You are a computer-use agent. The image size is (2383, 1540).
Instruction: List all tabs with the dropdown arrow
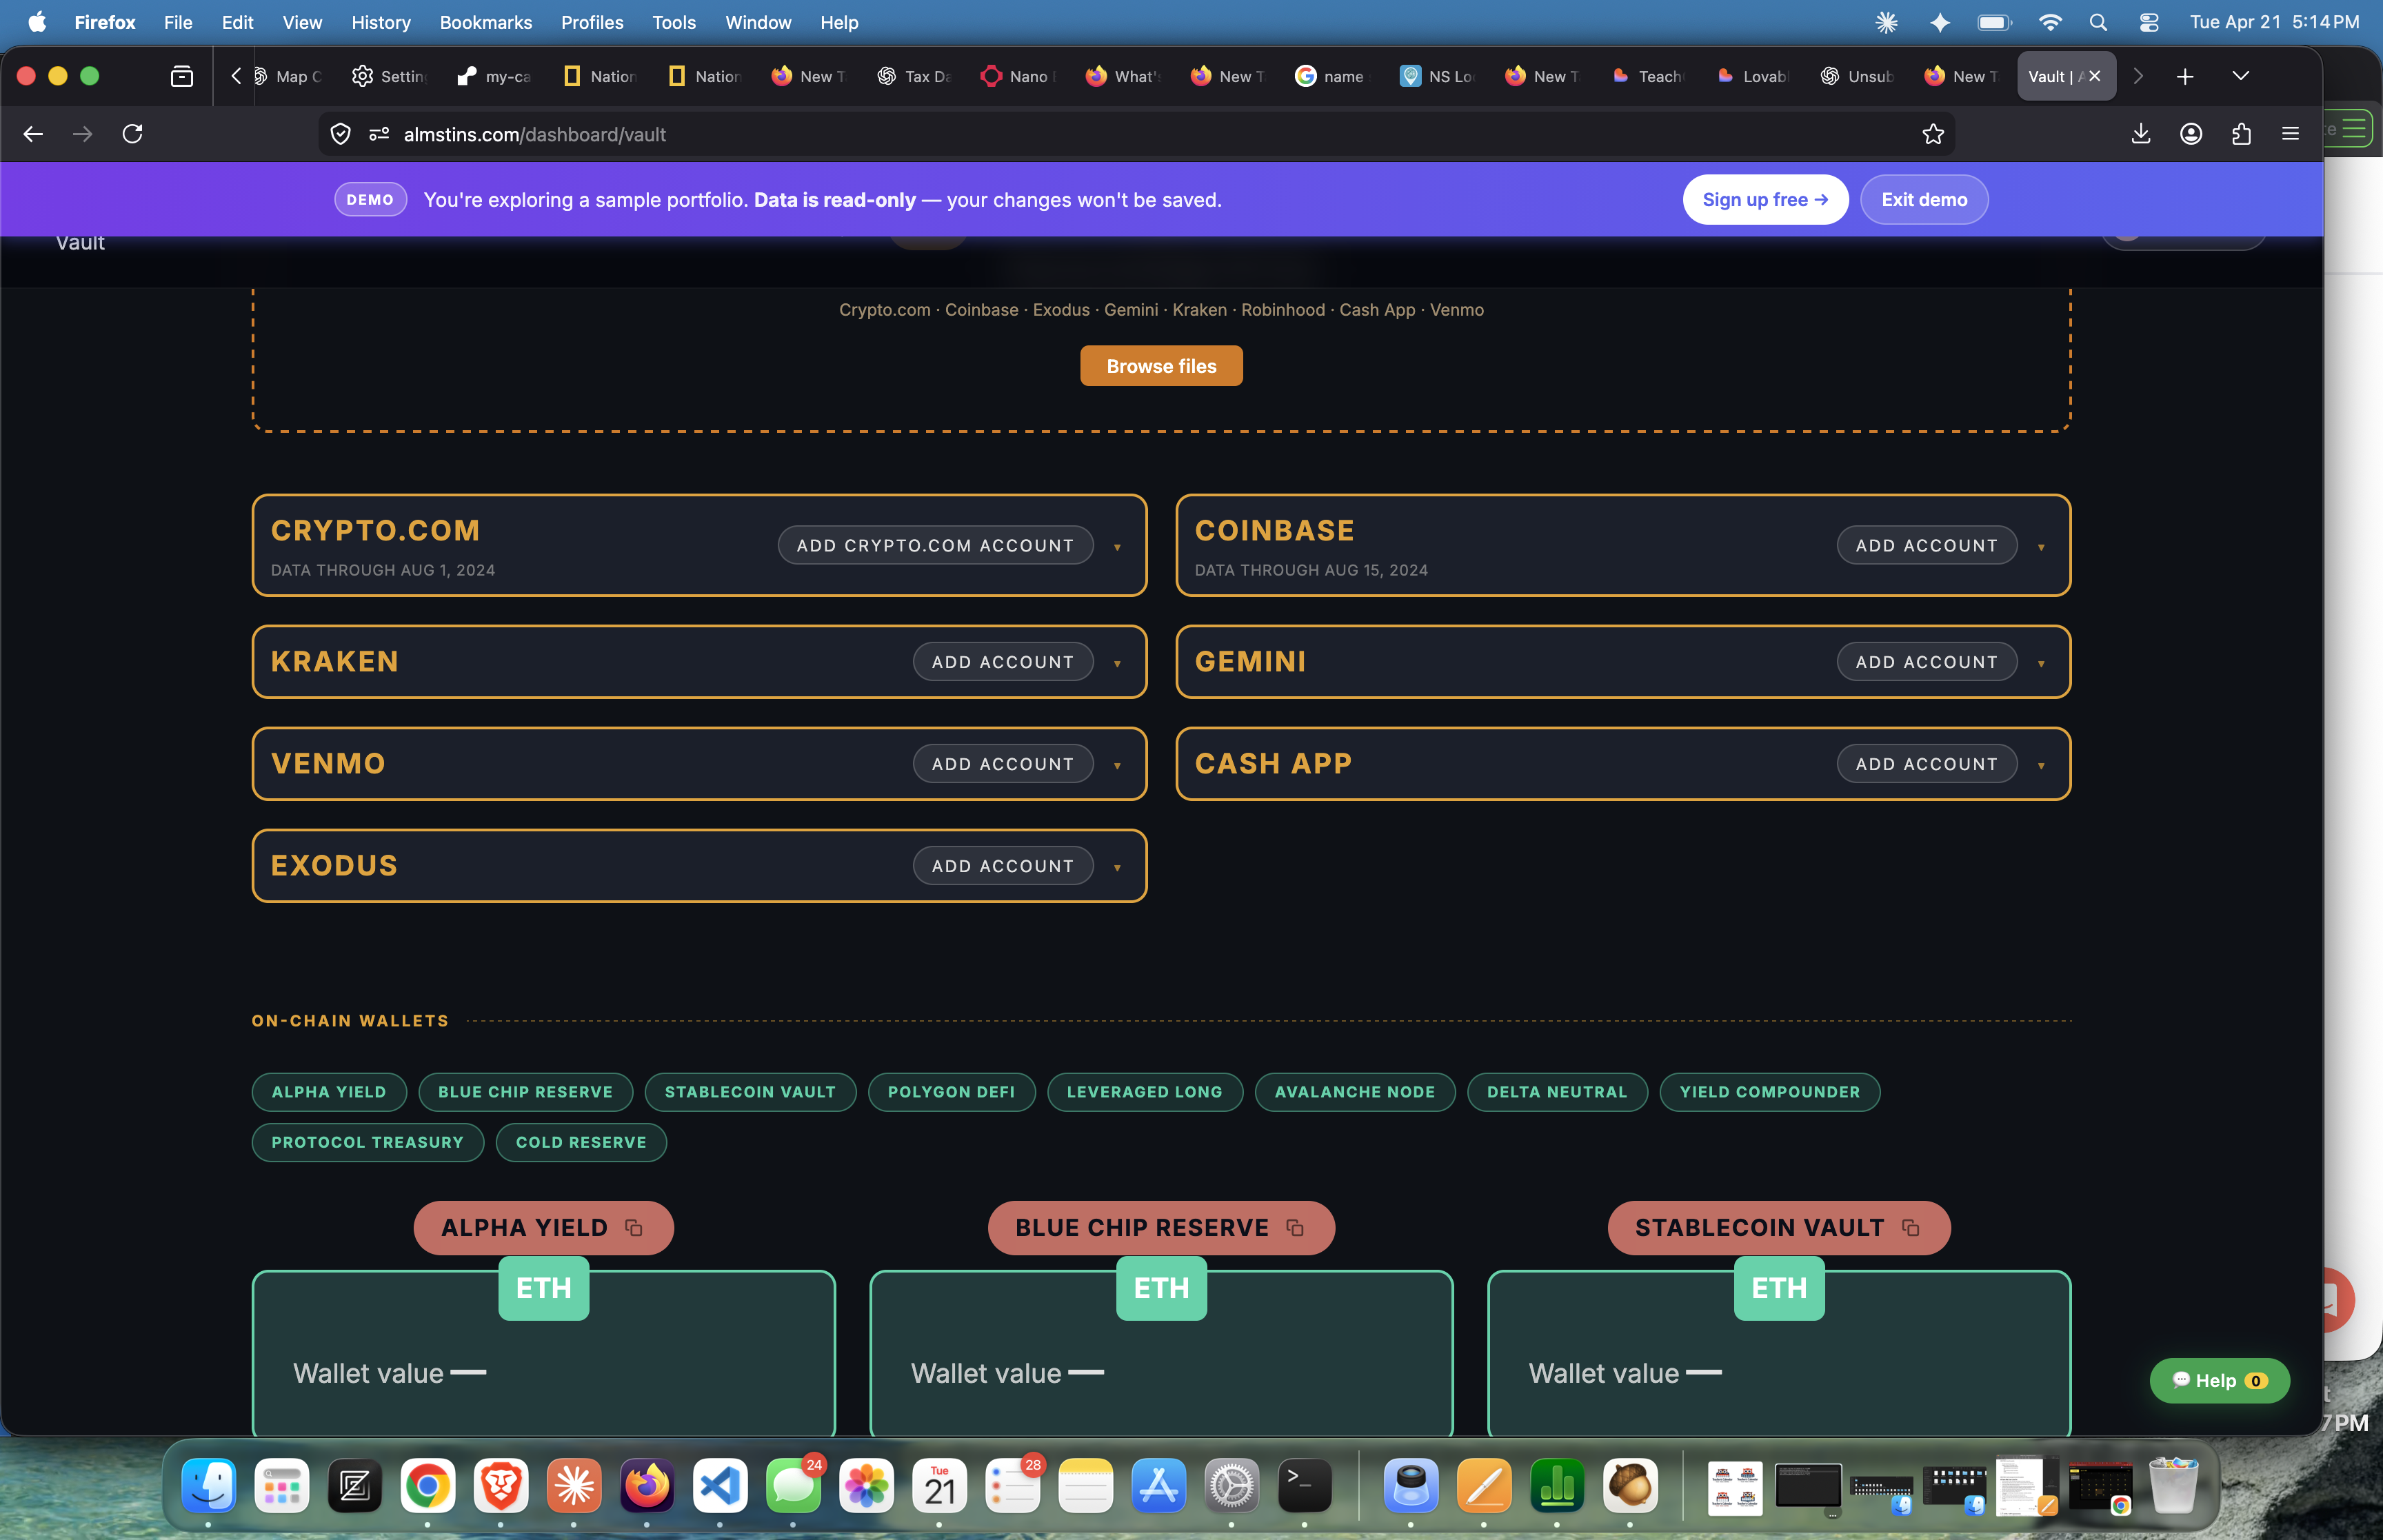[2241, 76]
